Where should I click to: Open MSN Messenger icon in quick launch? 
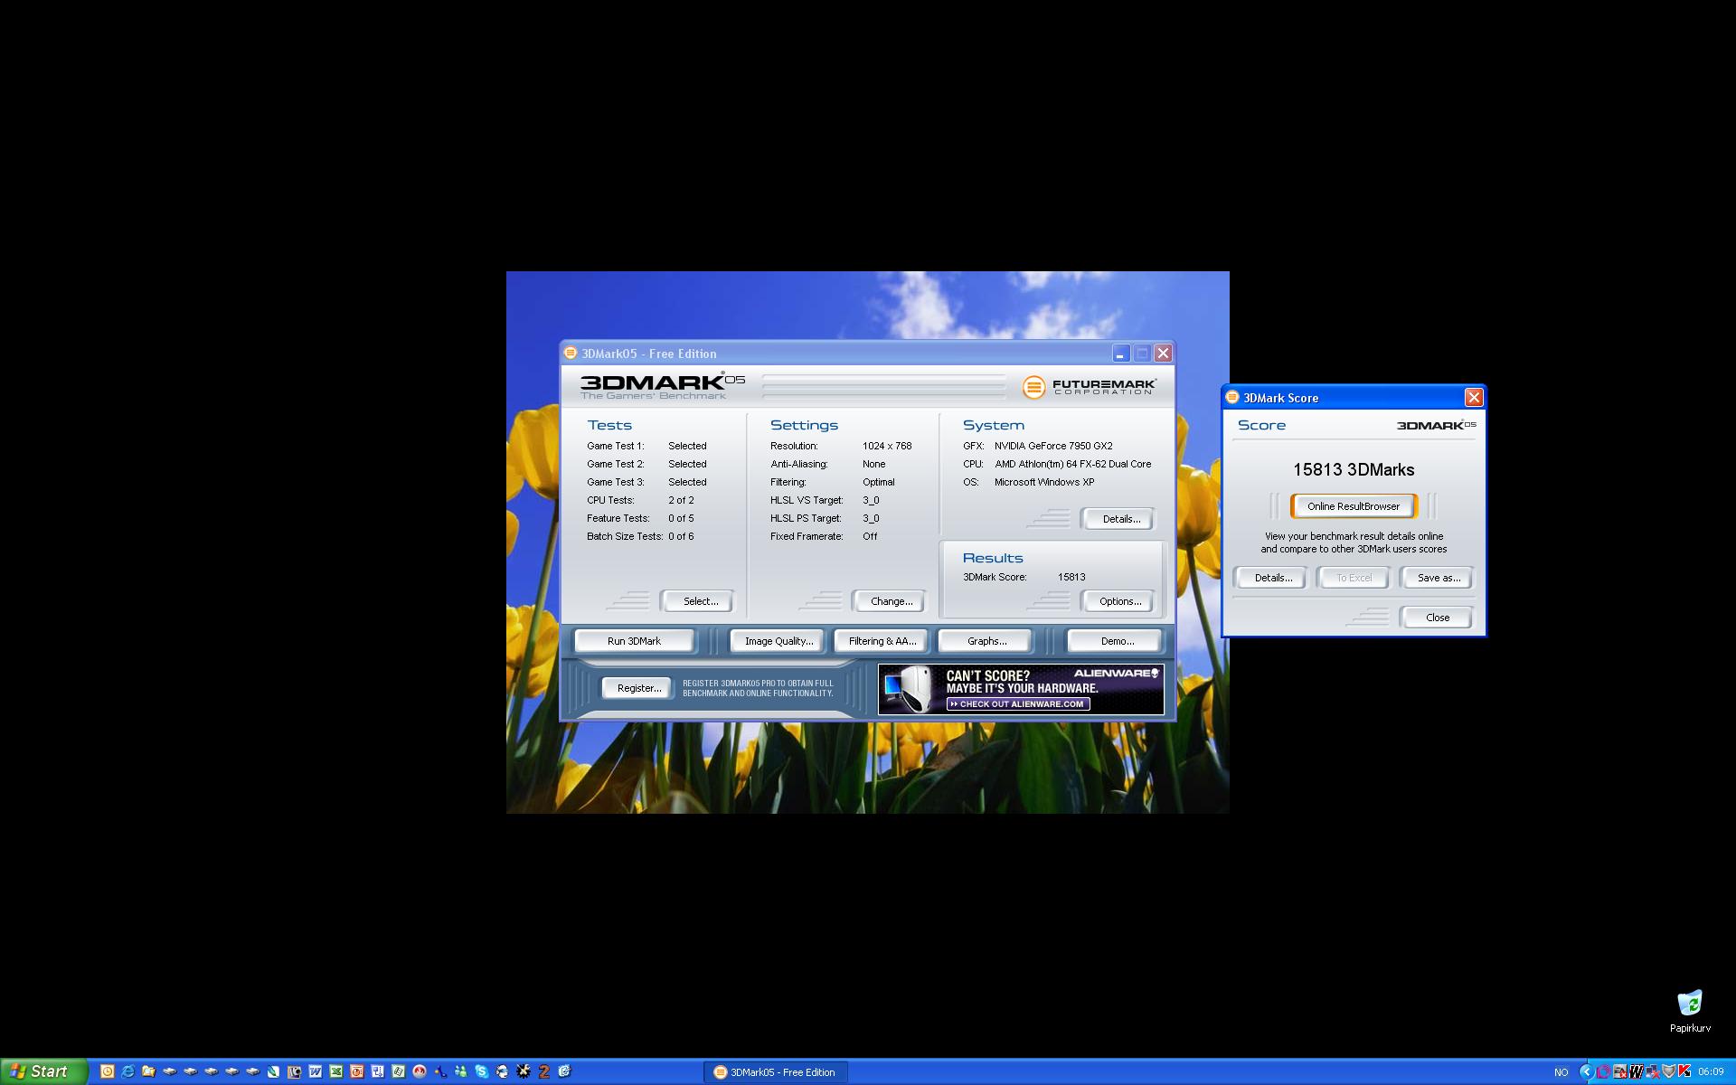pos(460,1071)
